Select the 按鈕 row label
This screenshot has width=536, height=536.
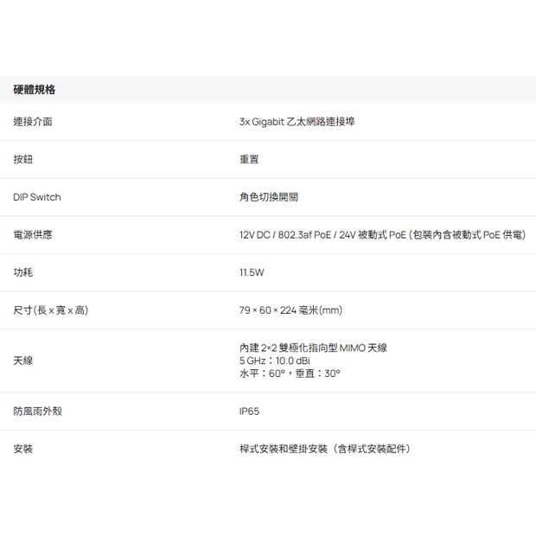pos(22,159)
